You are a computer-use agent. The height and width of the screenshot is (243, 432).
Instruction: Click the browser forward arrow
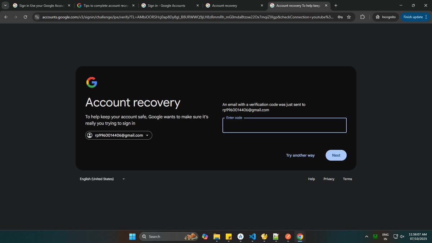15,17
